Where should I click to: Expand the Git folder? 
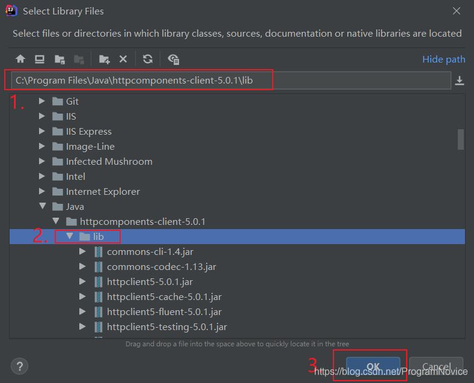tap(41, 101)
